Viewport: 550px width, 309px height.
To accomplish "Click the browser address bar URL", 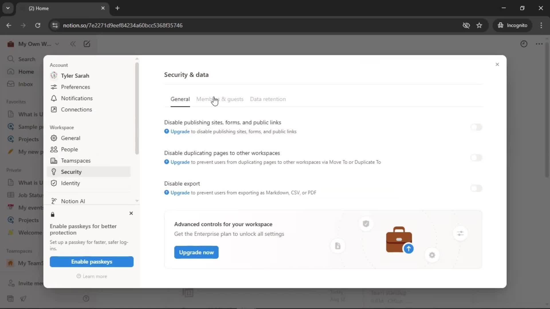I will click(x=123, y=25).
